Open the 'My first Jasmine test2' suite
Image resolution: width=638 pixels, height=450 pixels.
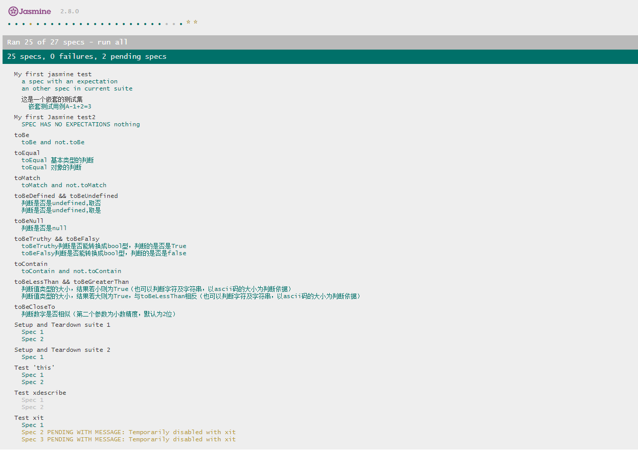click(55, 117)
